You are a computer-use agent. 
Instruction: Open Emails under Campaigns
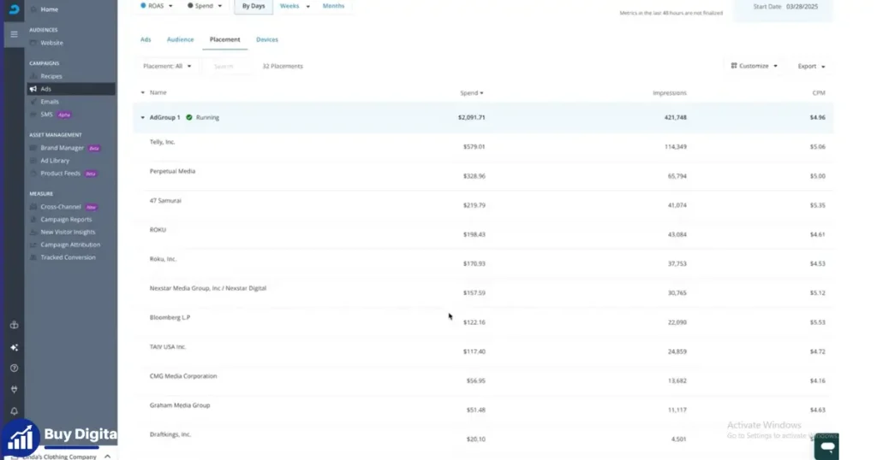click(x=49, y=102)
